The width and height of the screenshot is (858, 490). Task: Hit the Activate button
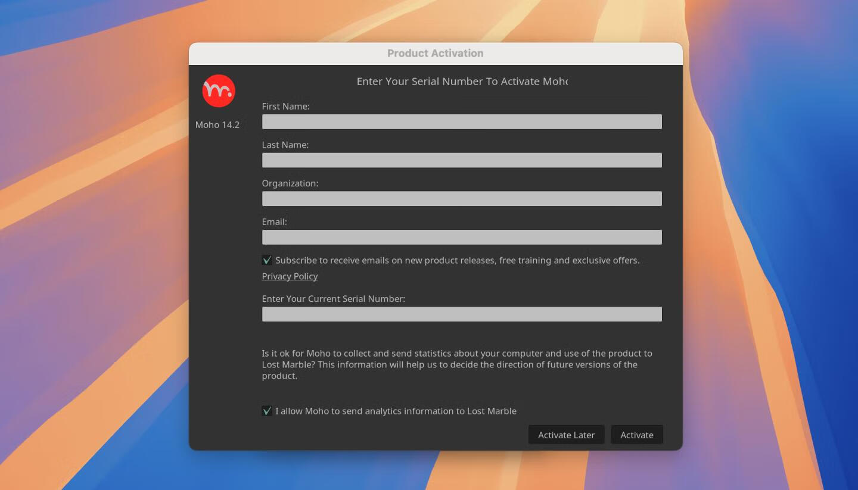click(x=637, y=435)
